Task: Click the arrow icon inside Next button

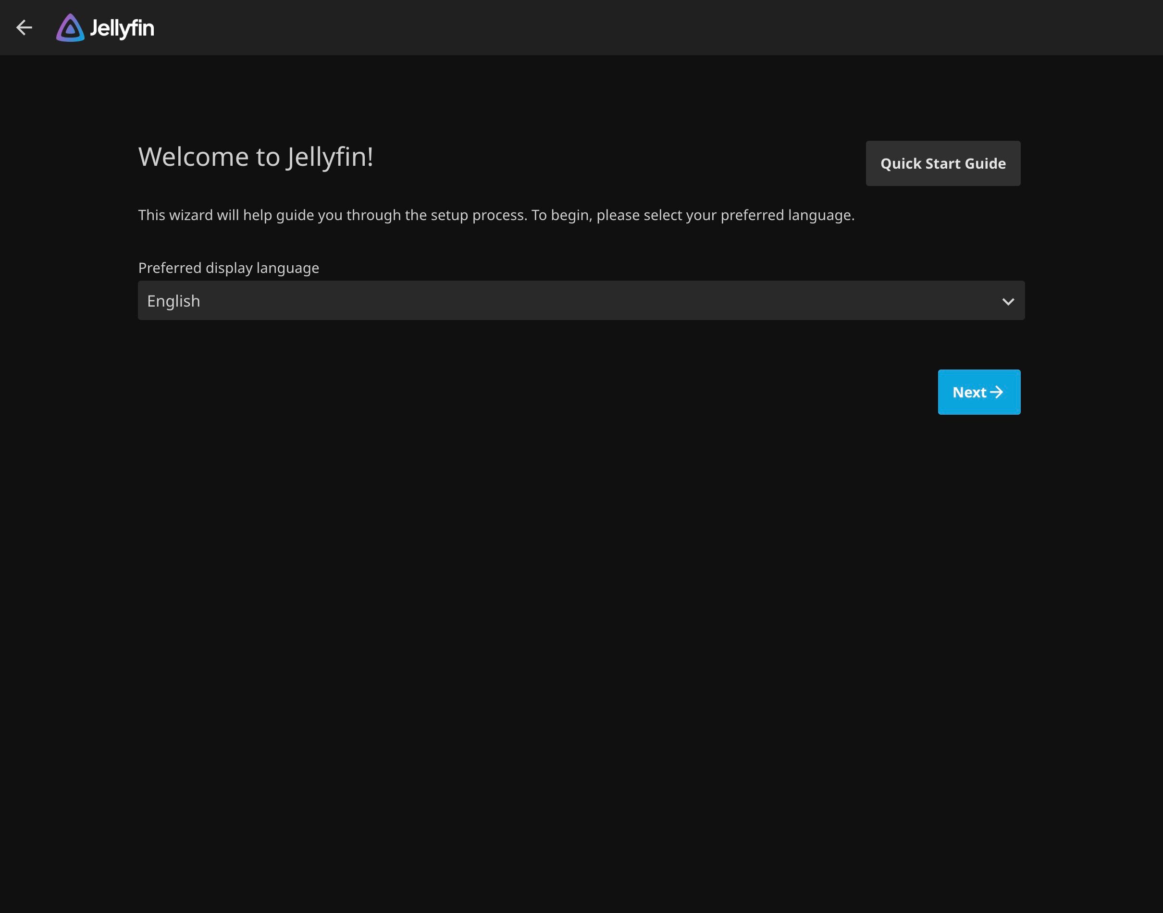Action: (996, 393)
